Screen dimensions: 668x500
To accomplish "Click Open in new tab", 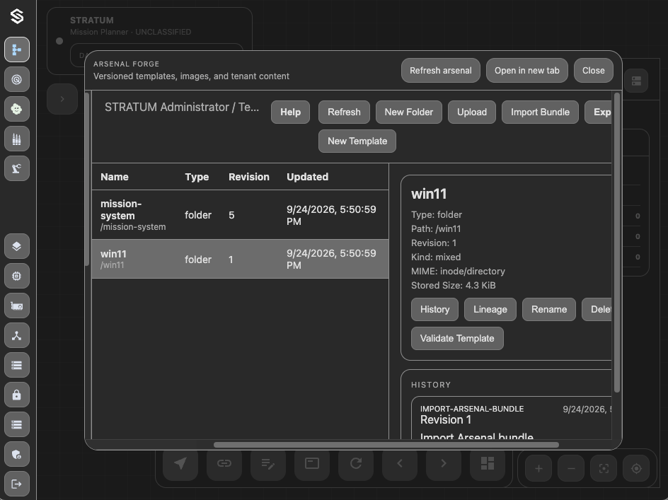I will 527,70.
